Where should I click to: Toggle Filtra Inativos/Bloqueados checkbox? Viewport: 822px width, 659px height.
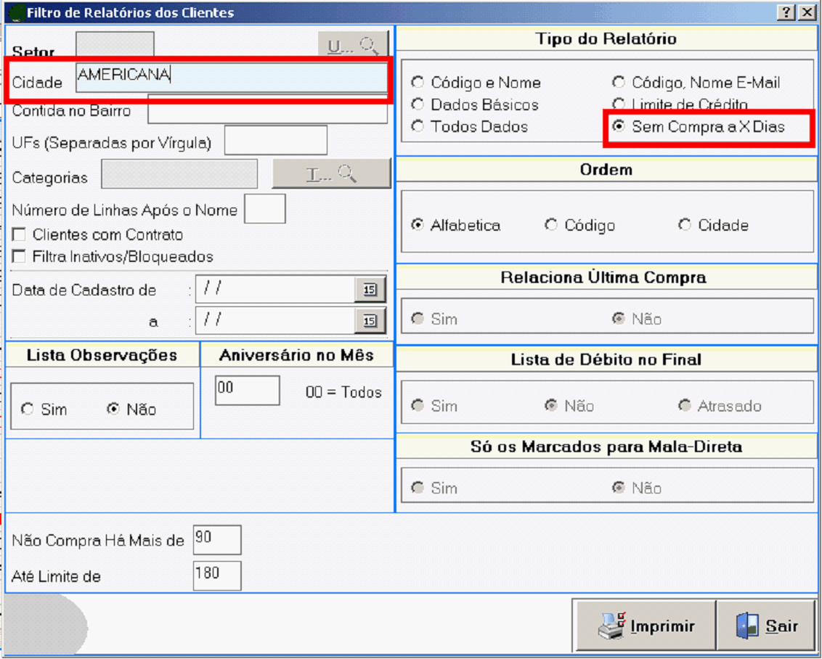coord(20,257)
